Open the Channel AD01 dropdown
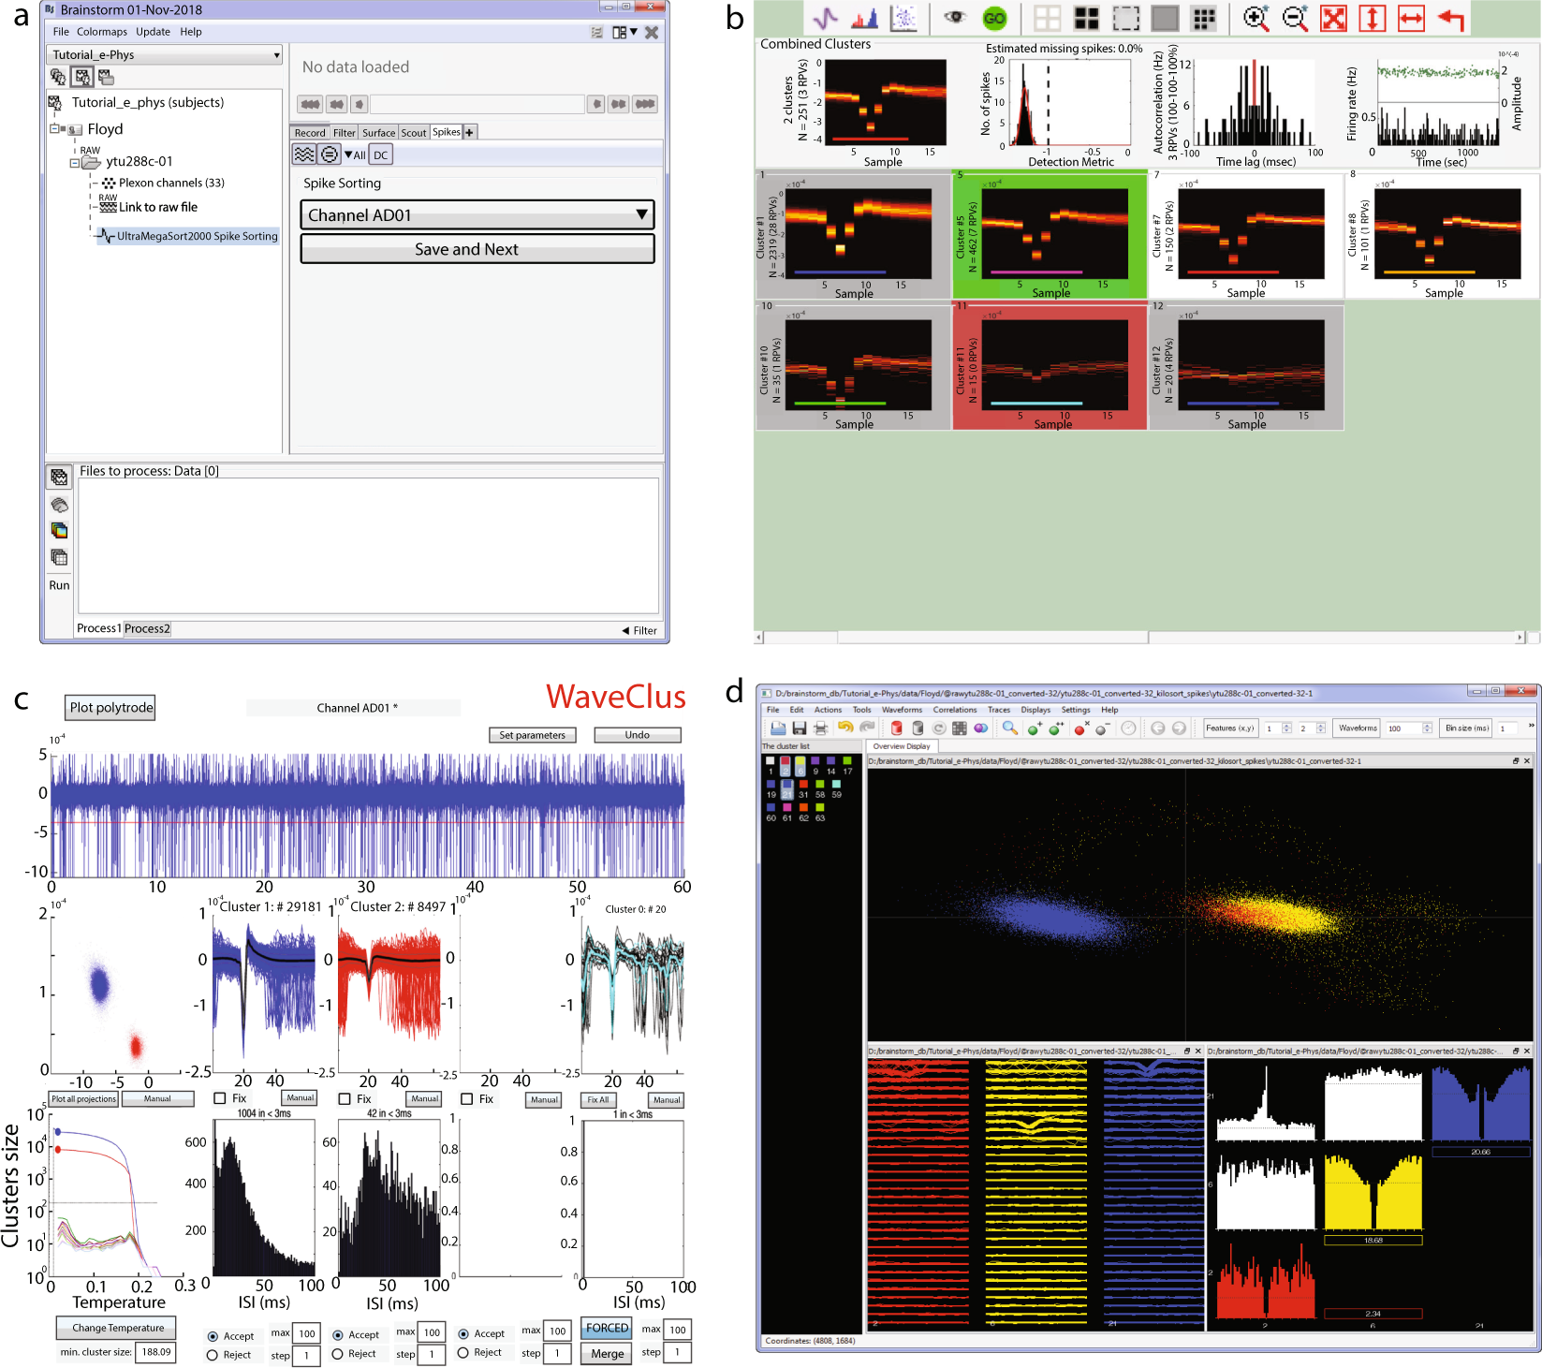The image size is (1542, 1368). [477, 215]
